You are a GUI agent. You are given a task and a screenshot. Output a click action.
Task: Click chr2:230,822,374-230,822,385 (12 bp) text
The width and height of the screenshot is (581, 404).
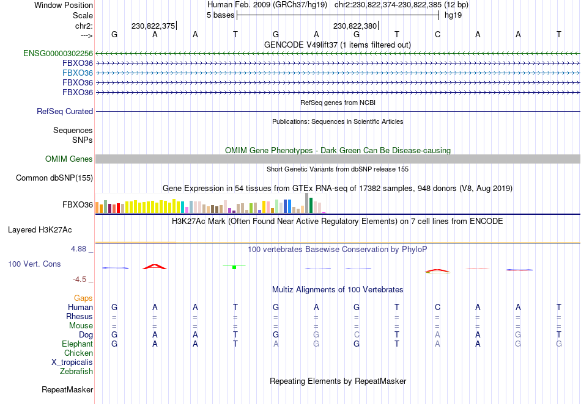click(401, 5)
